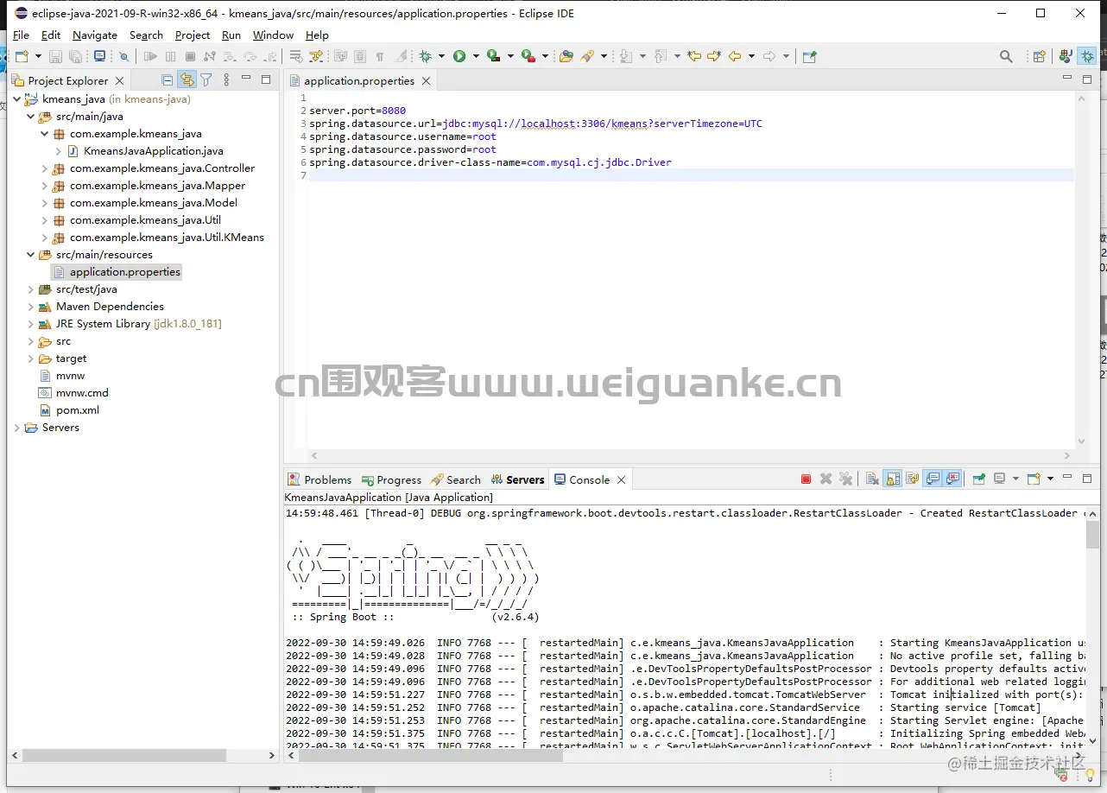This screenshot has width=1107, height=793.
Task: Toggle Show Console on standard error change
Action: click(x=953, y=479)
